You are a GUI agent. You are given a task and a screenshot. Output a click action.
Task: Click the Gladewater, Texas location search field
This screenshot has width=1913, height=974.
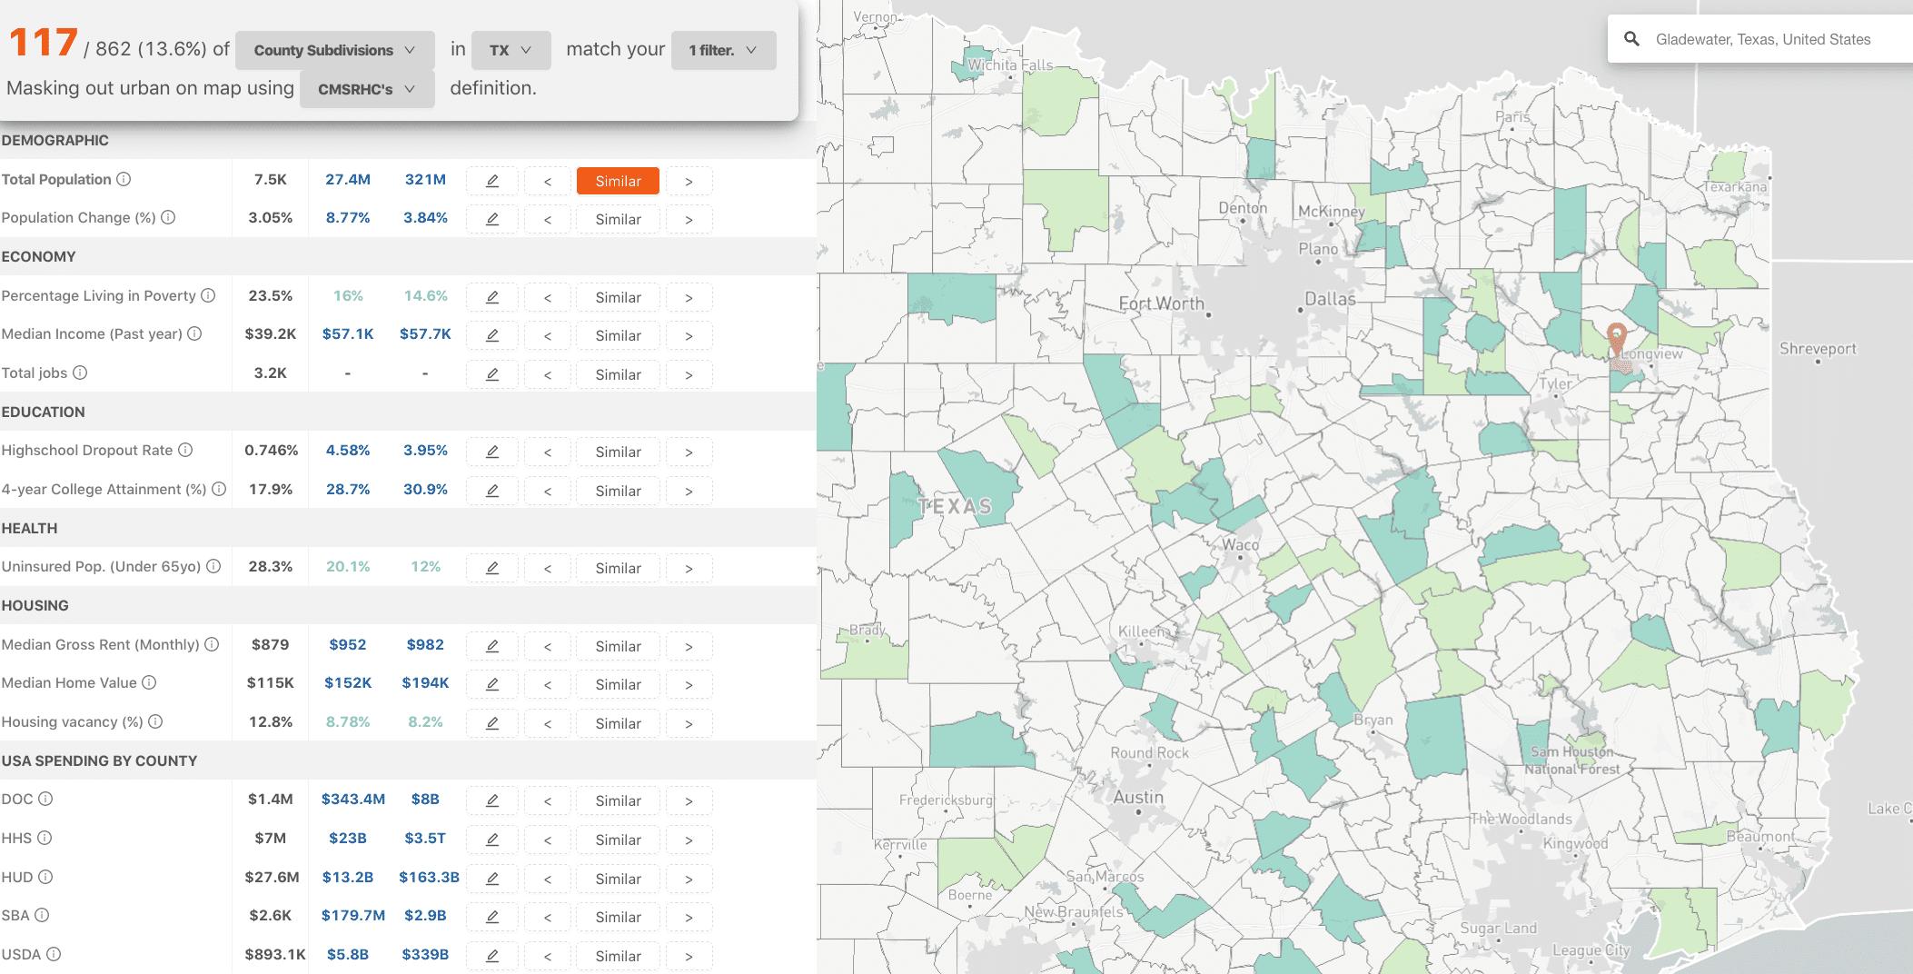tap(1762, 39)
